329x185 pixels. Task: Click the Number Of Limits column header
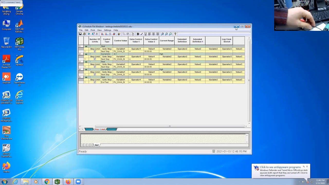(95, 41)
